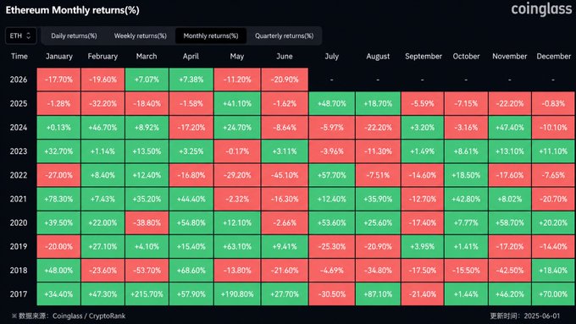The width and height of the screenshot is (576, 324).
Task: Click the +41.10% cell for May 2025
Action: (x=237, y=103)
